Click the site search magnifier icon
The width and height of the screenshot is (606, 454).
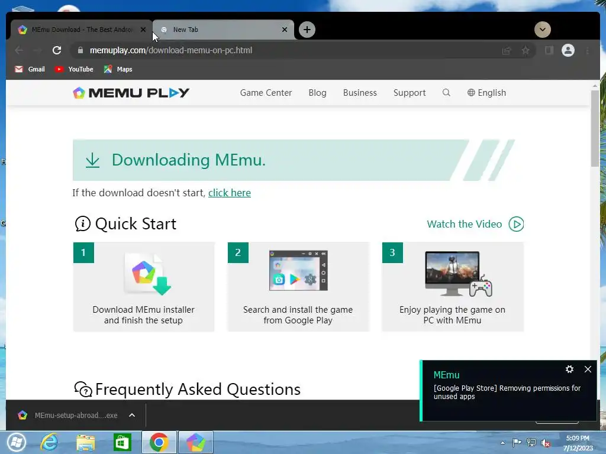pyautogui.click(x=446, y=93)
